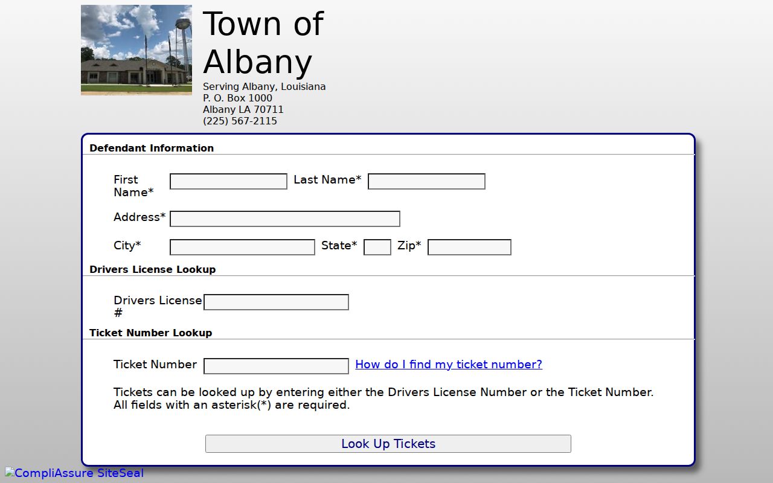The image size is (773, 483).
Task: Click the 'City*' label
Action: pyautogui.click(x=127, y=245)
